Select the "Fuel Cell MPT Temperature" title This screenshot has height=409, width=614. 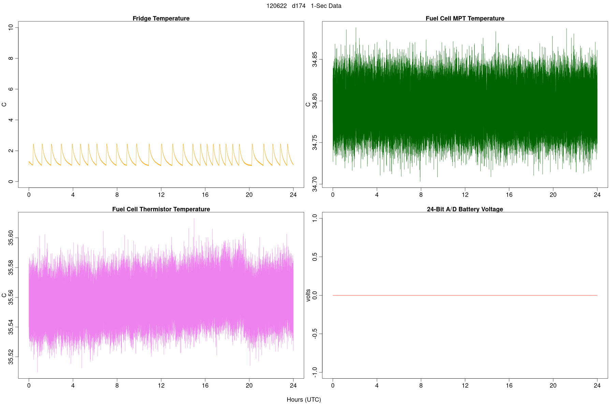click(465, 18)
